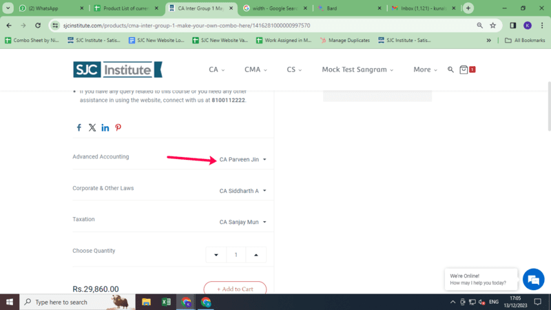This screenshot has height=310, width=551.
Task: Click the SJC Institute logo
Action: click(118, 70)
